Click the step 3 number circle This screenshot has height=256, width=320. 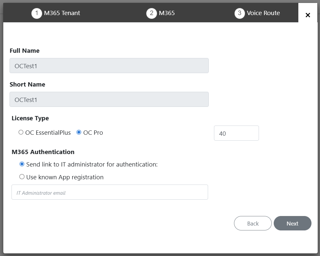pos(240,13)
